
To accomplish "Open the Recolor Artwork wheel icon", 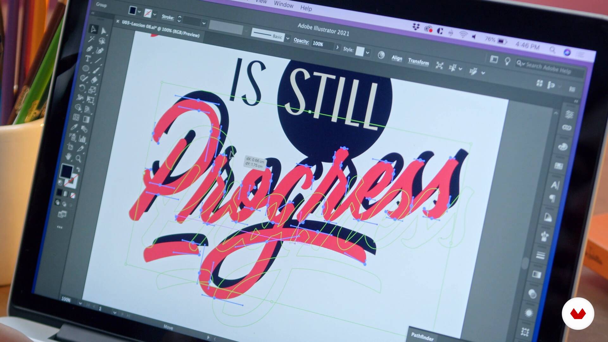I will click(x=381, y=55).
